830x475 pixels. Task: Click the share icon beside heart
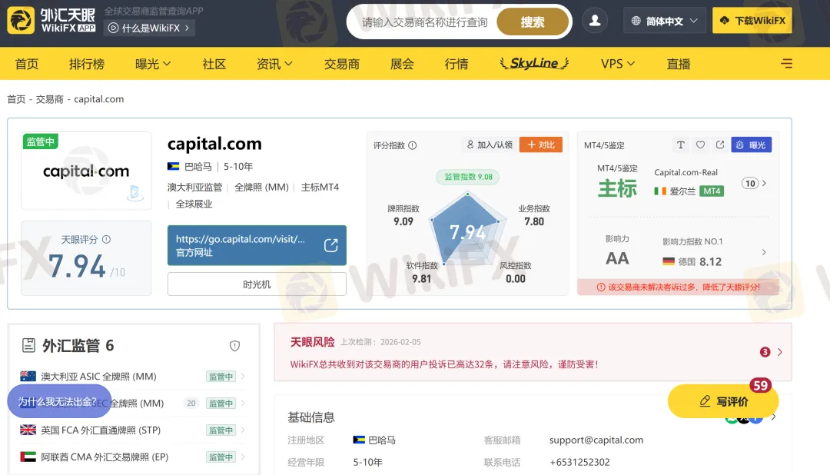point(719,144)
